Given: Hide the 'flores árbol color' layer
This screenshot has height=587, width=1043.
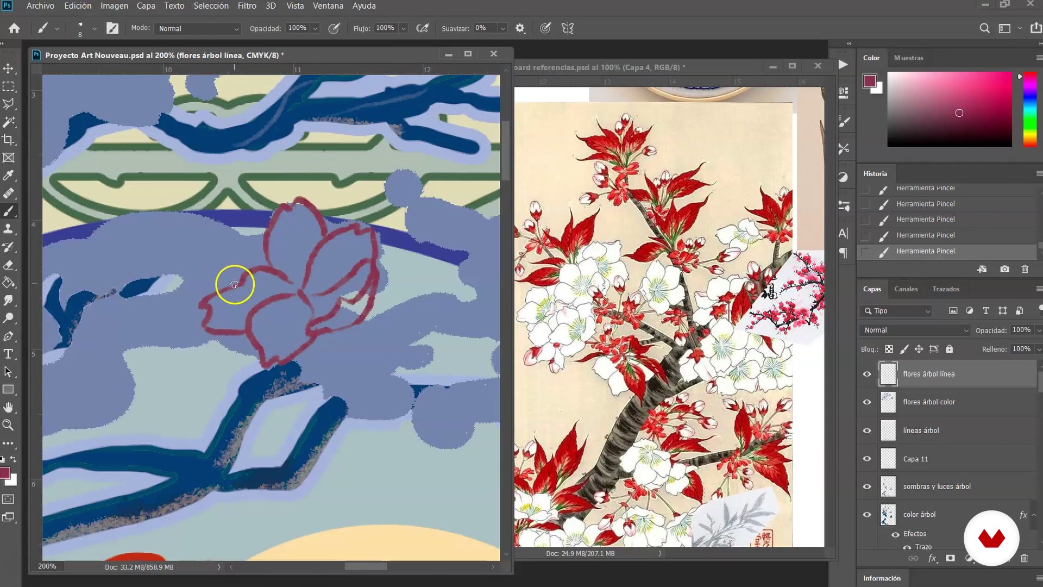Looking at the screenshot, I should click(867, 402).
